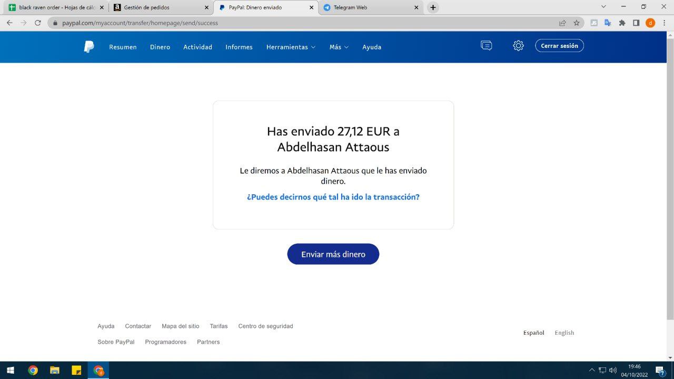
Task: Open the tab search chevron
Action: coord(603,7)
